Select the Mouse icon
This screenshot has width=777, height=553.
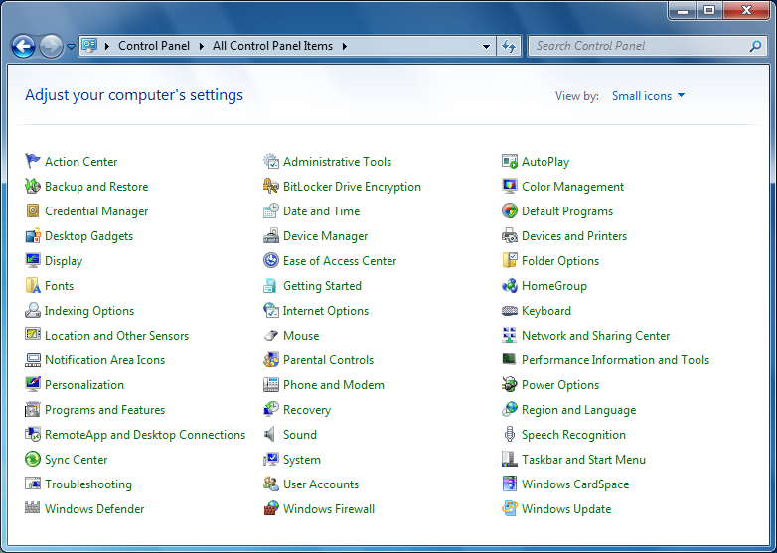coord(271,336)
